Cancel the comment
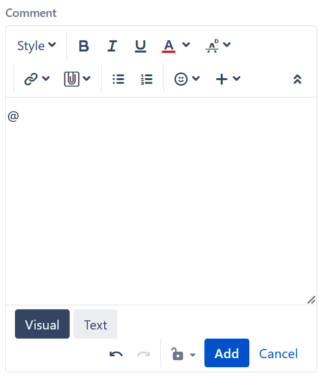 (278, 354)
